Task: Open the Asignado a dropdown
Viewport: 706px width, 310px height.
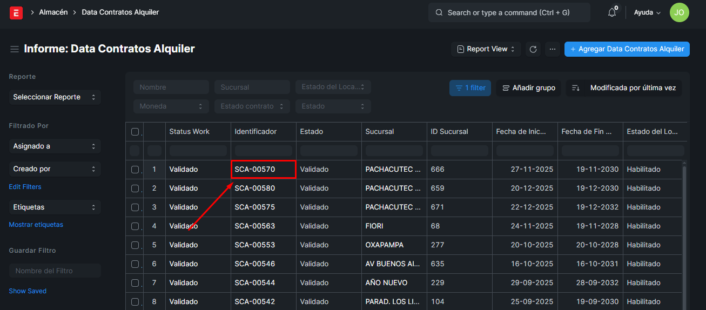Action: 55,146
